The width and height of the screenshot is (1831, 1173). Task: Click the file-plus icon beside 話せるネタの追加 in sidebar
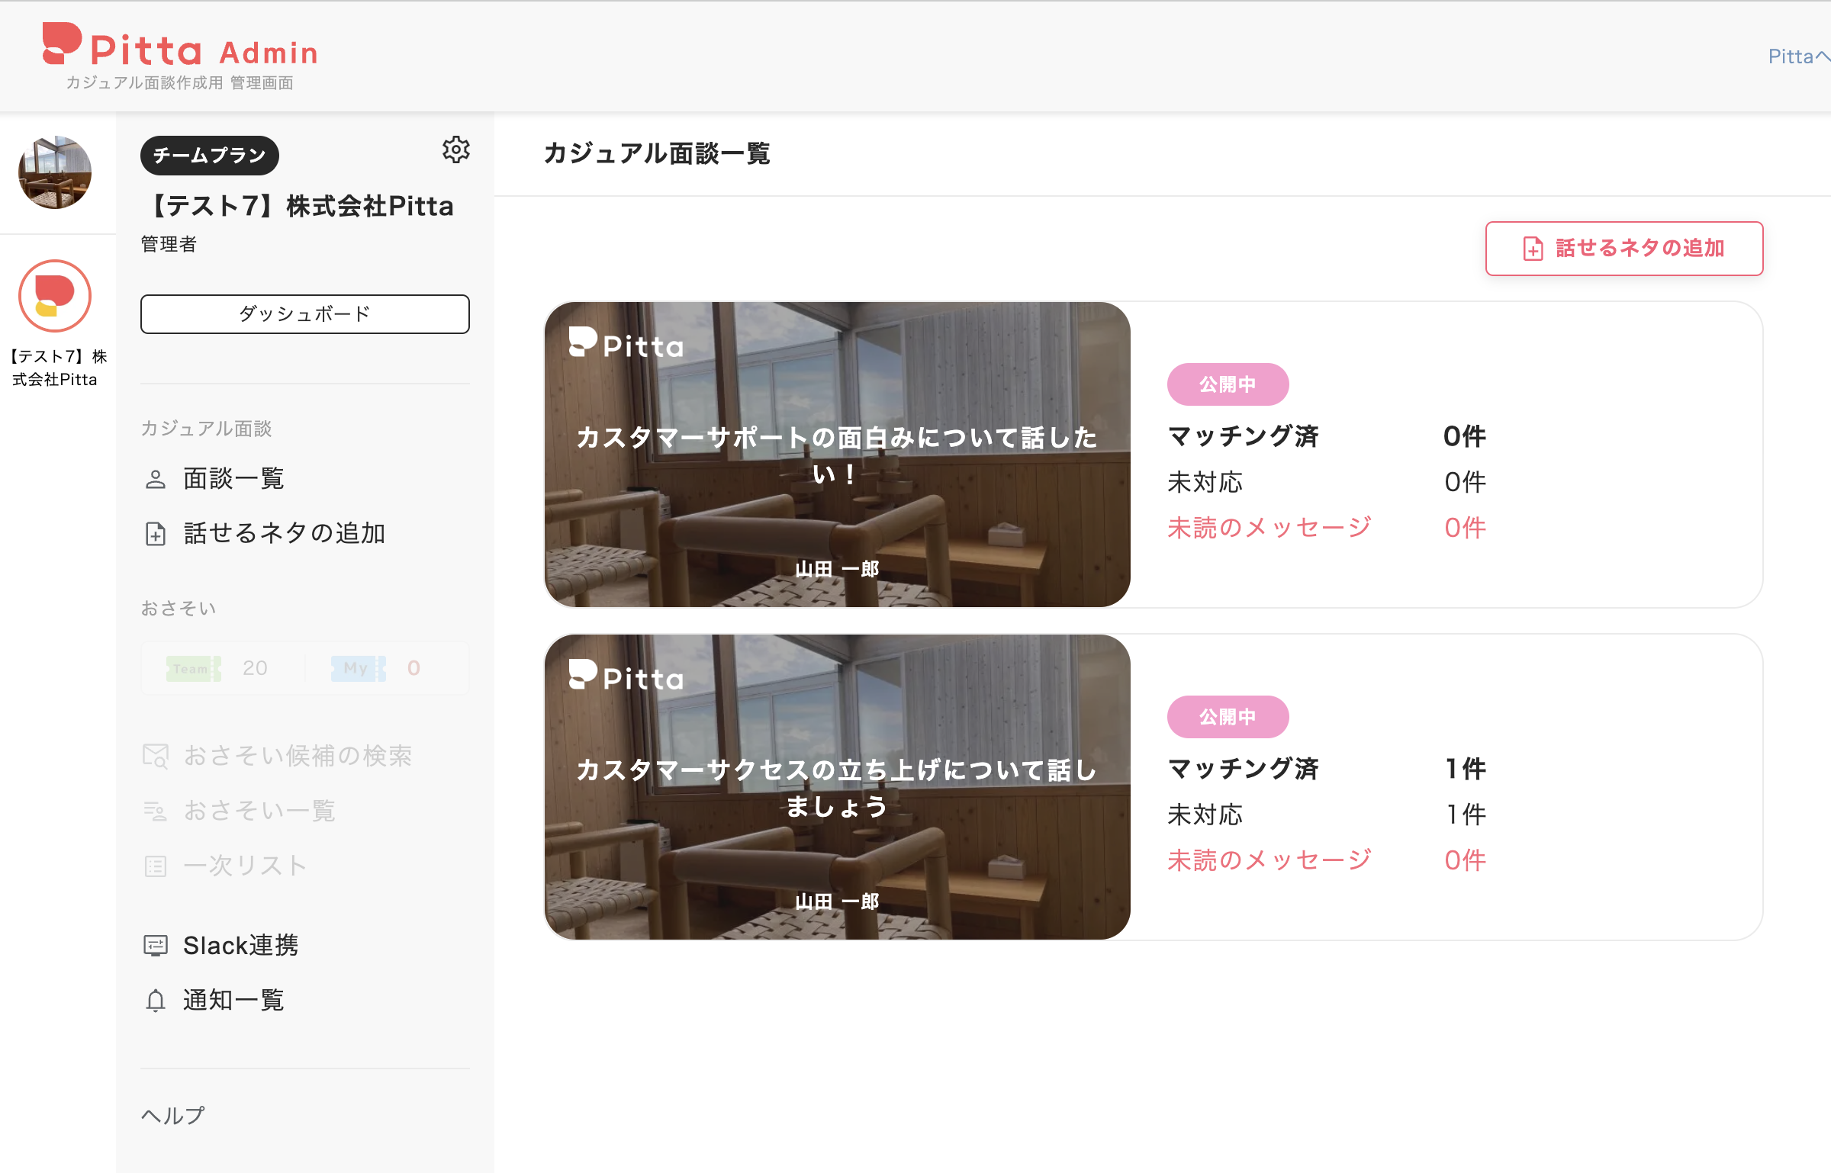(156, 535)
